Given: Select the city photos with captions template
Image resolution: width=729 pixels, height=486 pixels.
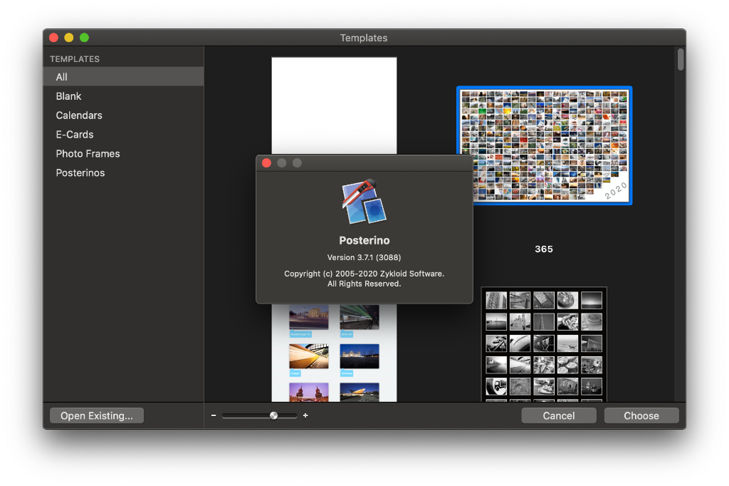Looking at the screenshot, I should click(x=334, y=353).
